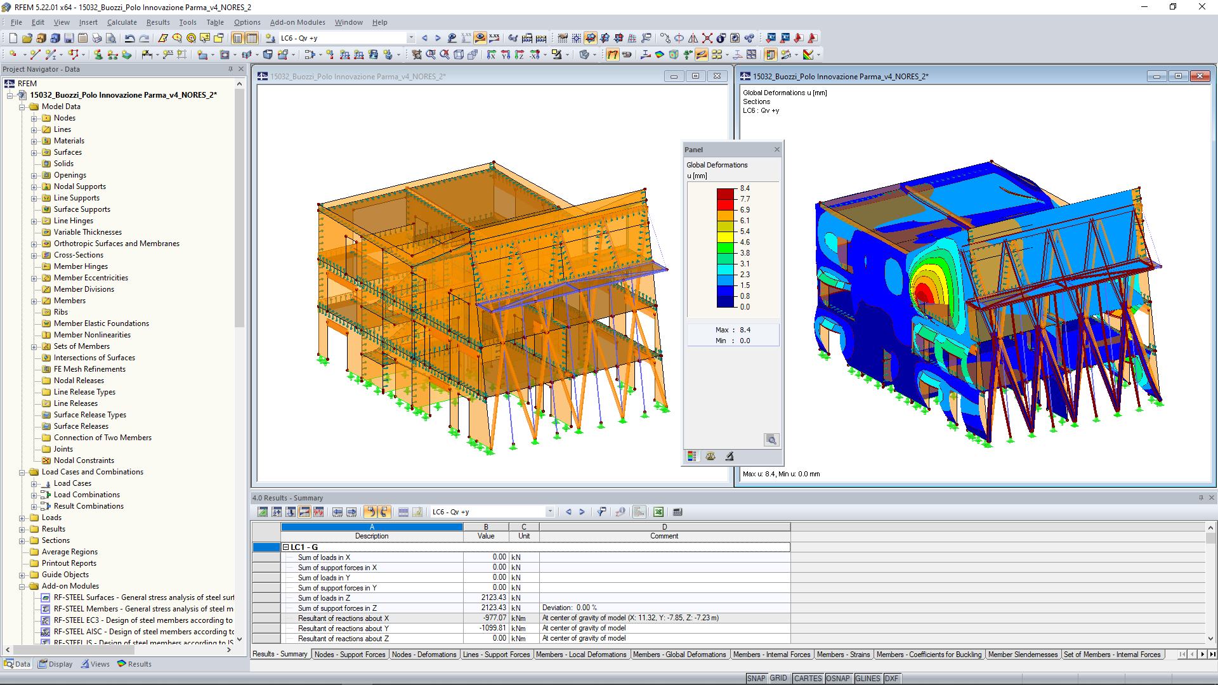Screen dimensions: 1218x685
Task: Toggle OSNAP in the status bar
Action: pyautogui.click(x=838, y=678)
